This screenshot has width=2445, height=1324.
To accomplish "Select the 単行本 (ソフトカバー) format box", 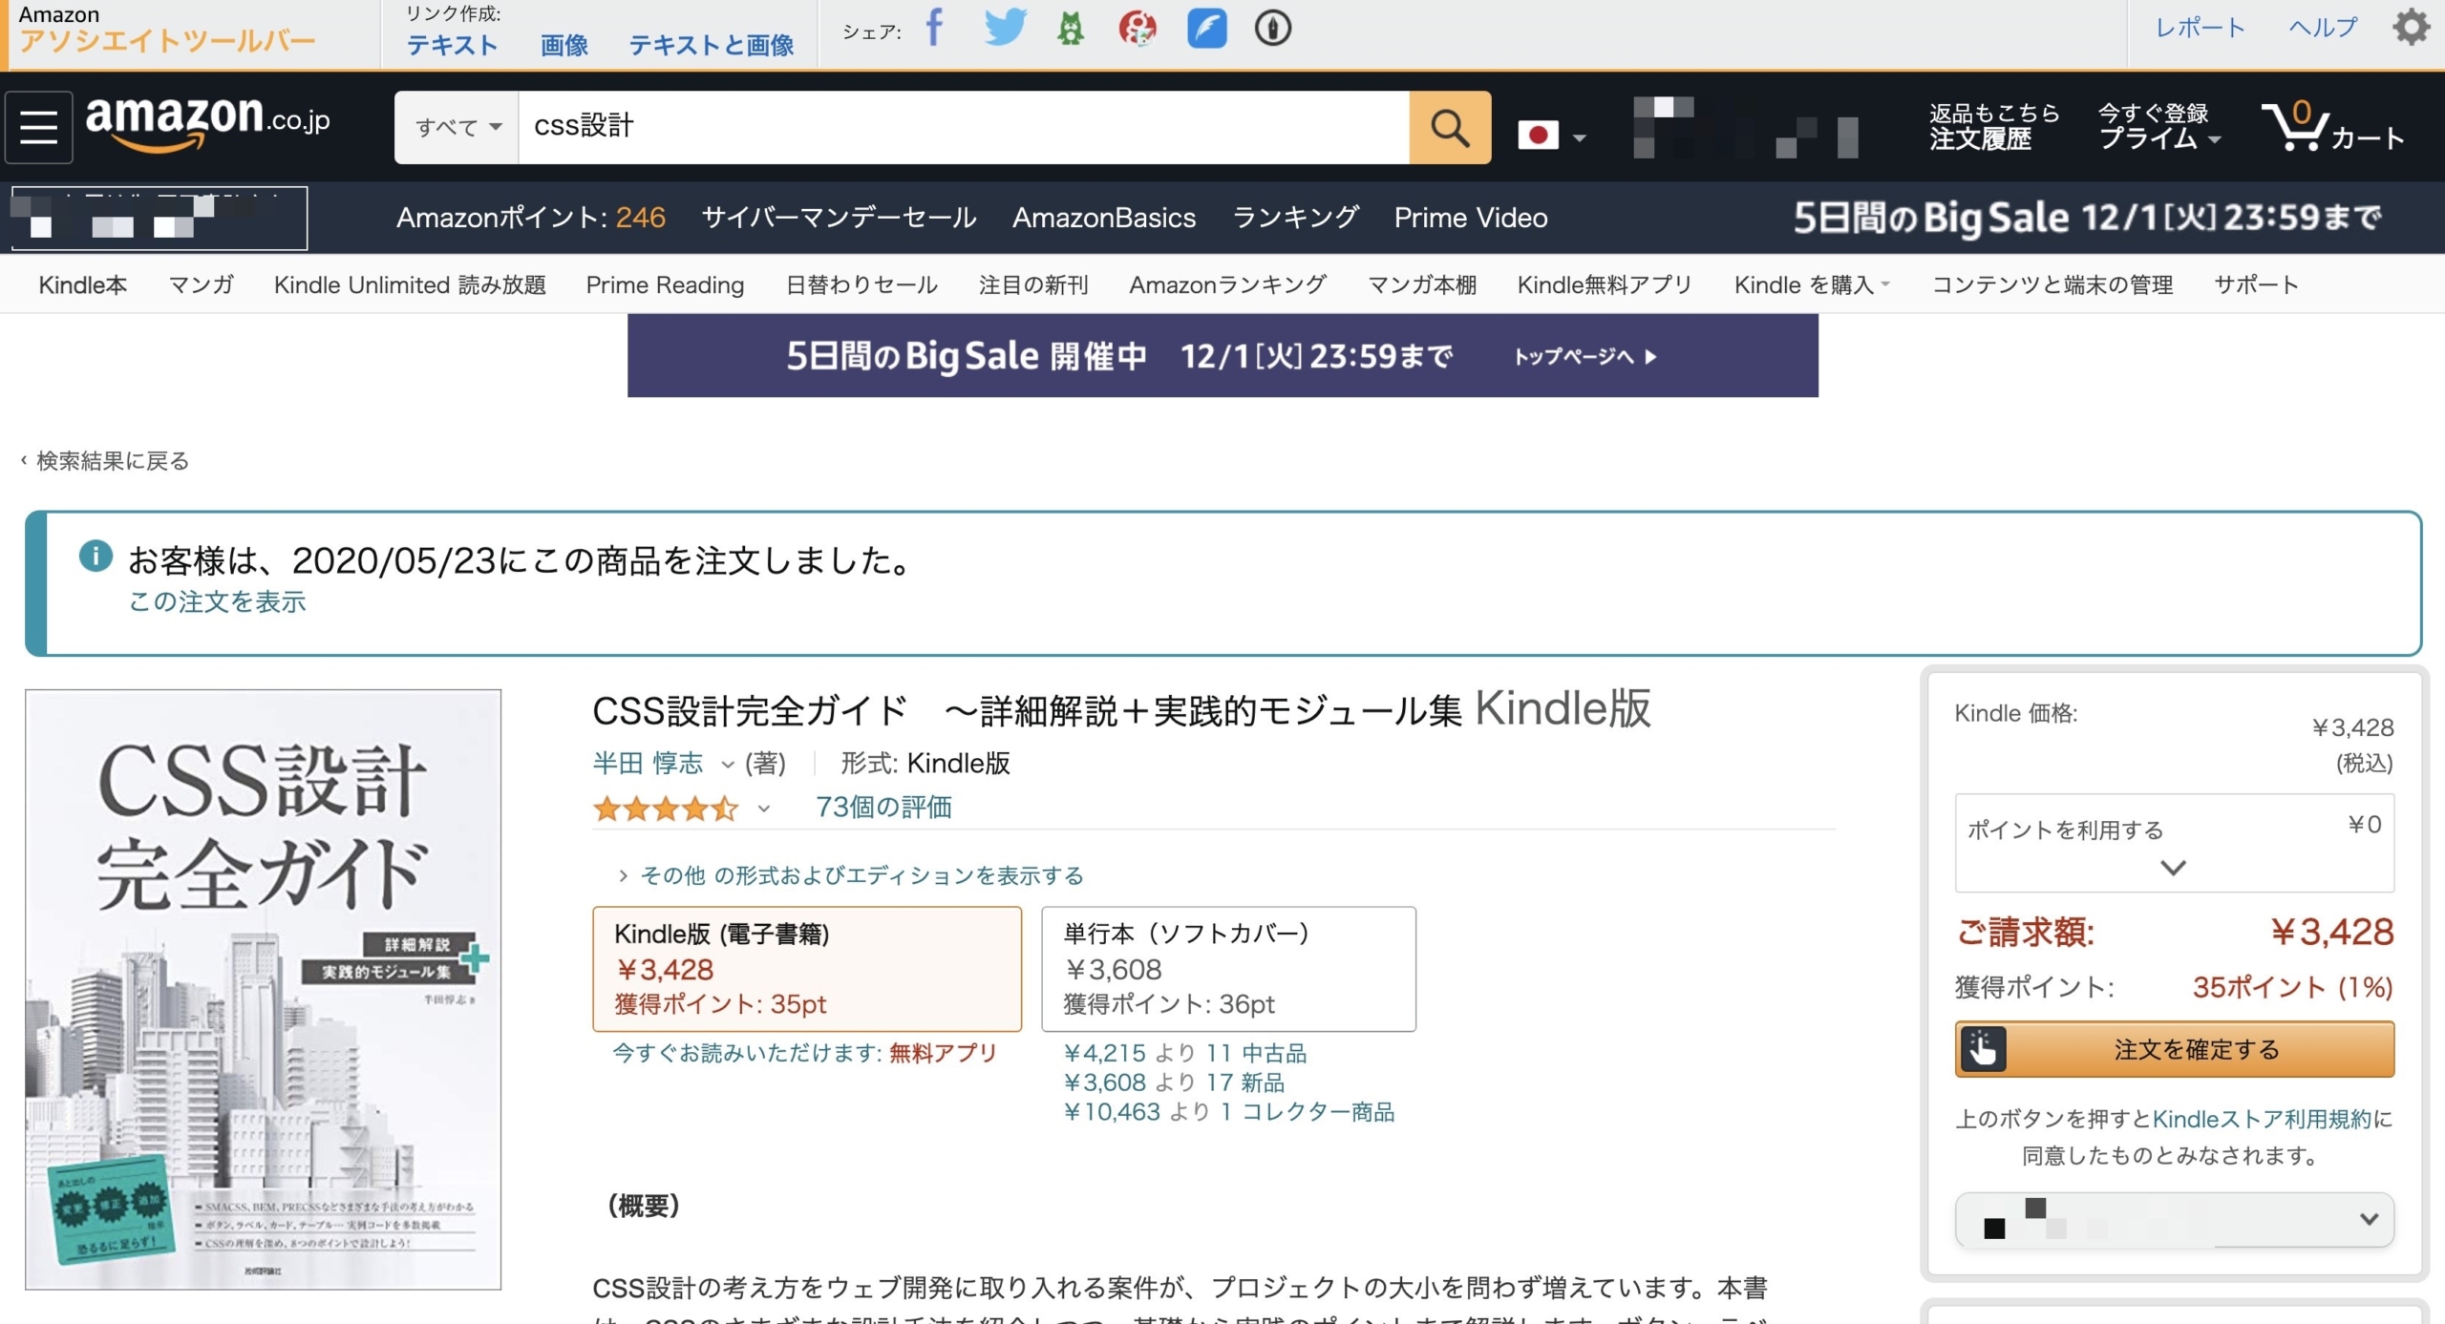I will [1228, 969].
